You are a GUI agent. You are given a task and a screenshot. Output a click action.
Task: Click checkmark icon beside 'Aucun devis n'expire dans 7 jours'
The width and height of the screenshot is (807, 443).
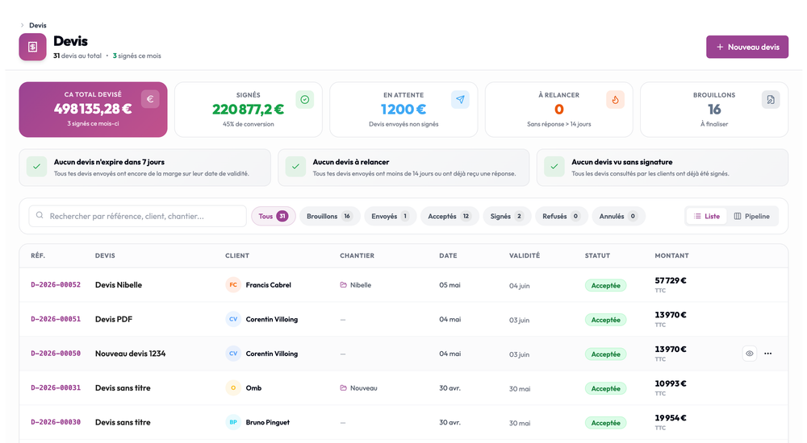pos(36,167)
